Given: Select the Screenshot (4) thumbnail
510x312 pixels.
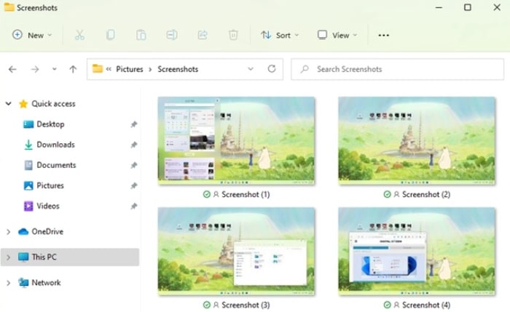Looking at the screenshot, I should (417, 252).
